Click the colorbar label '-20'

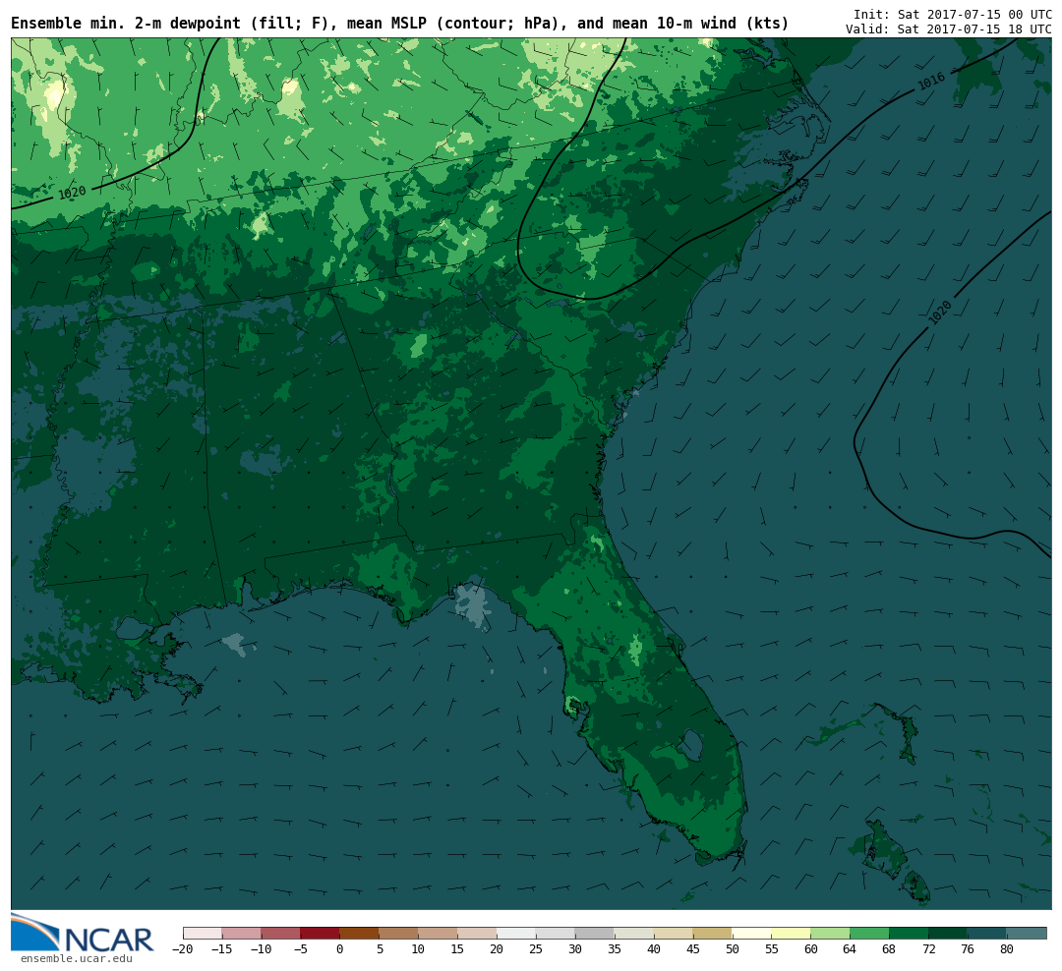pos(182,949)
